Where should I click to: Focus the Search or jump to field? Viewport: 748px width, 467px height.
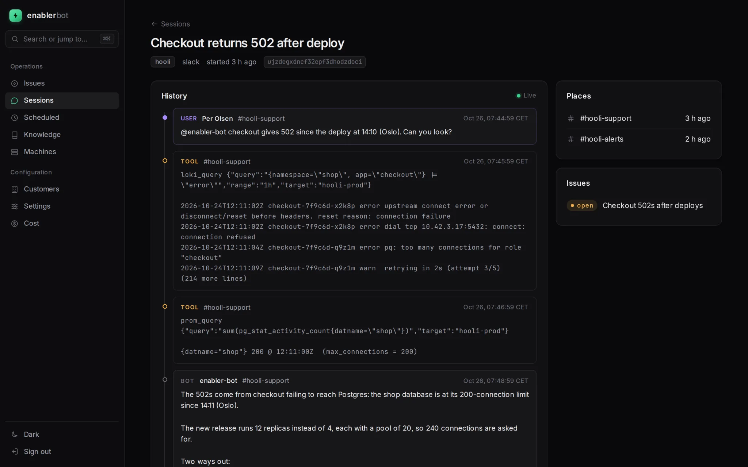click(x=62, y=39)
